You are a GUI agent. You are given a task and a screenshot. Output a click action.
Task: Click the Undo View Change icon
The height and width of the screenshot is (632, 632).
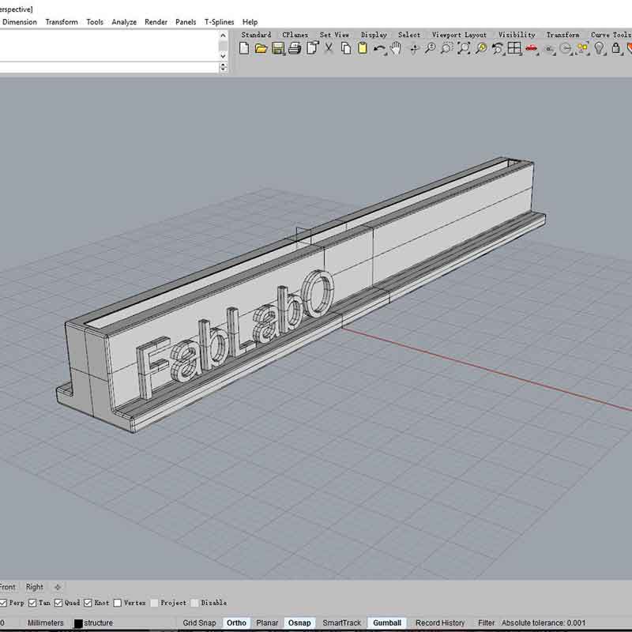(498, 48)
